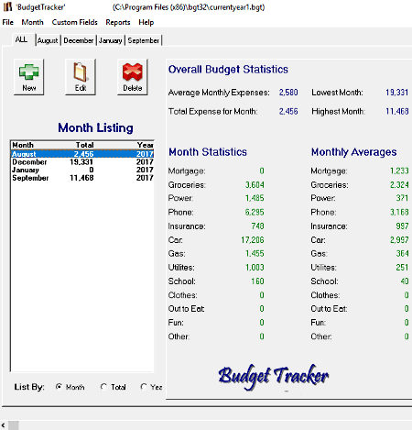Click the Total column header
412x430 pixels.
tap(84, 145)
